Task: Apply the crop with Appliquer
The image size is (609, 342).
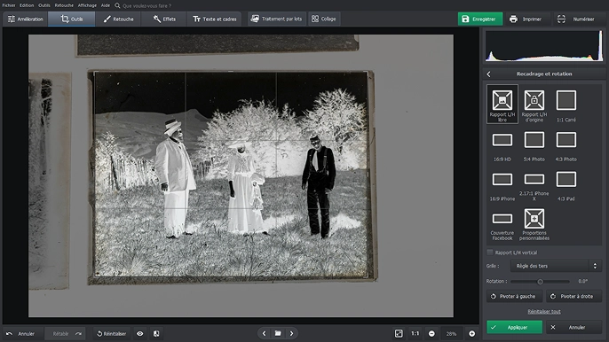Action: [x=514, y=327]
